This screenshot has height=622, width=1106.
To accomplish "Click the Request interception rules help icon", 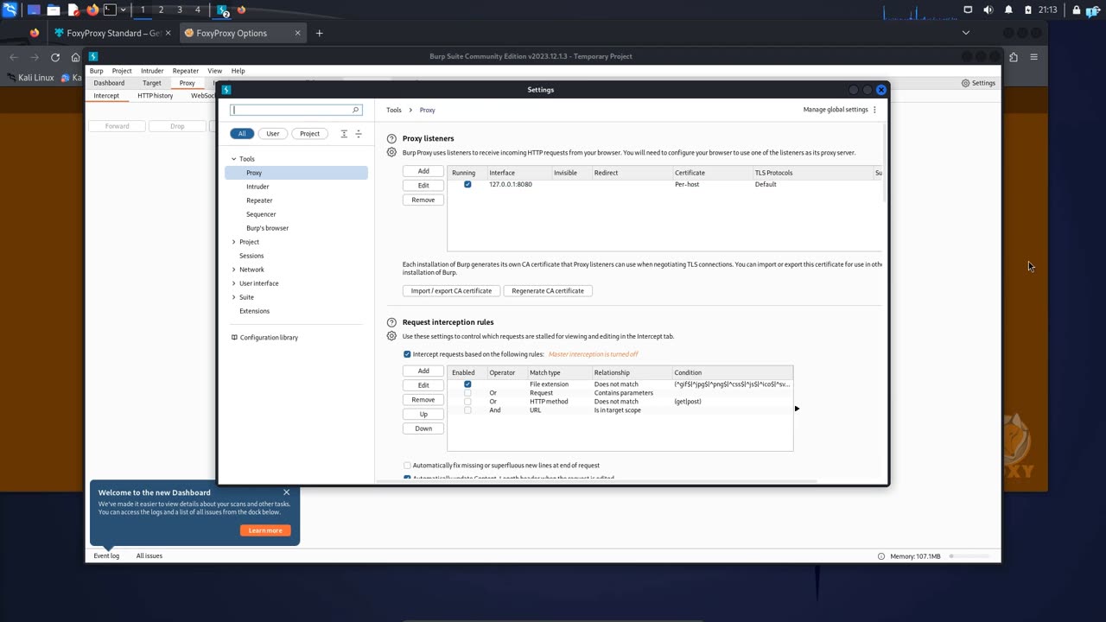I will (x=391, y=322).
